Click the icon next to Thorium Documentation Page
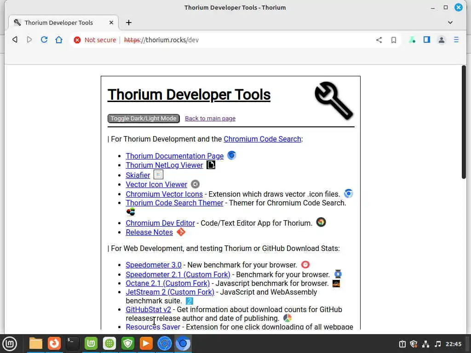 coord(232,155)
